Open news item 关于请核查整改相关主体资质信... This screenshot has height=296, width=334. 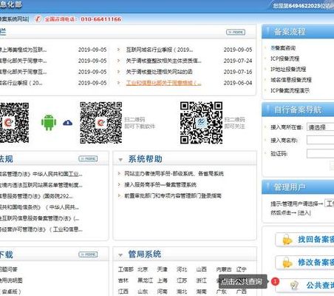click(x=163, y=61)
